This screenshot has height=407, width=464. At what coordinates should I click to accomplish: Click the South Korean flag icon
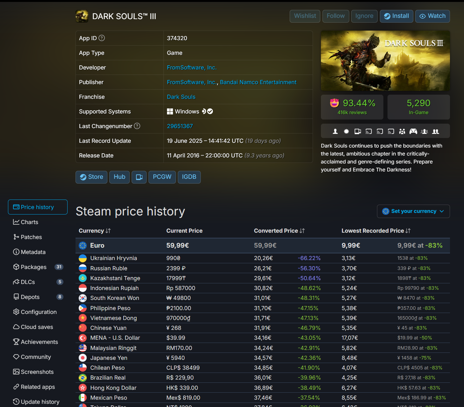coord(83,298)
